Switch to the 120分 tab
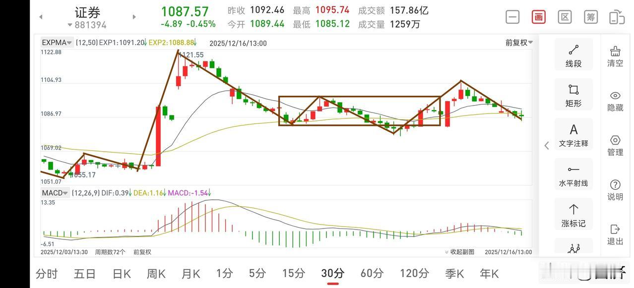634x288 pixels. pos(414,273)
